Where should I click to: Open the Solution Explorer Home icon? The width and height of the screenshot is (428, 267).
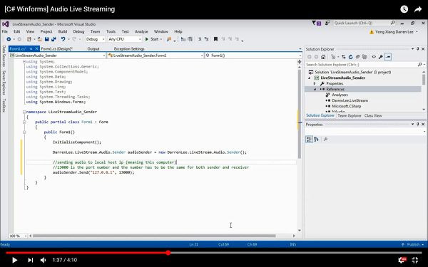coord(323,57)
